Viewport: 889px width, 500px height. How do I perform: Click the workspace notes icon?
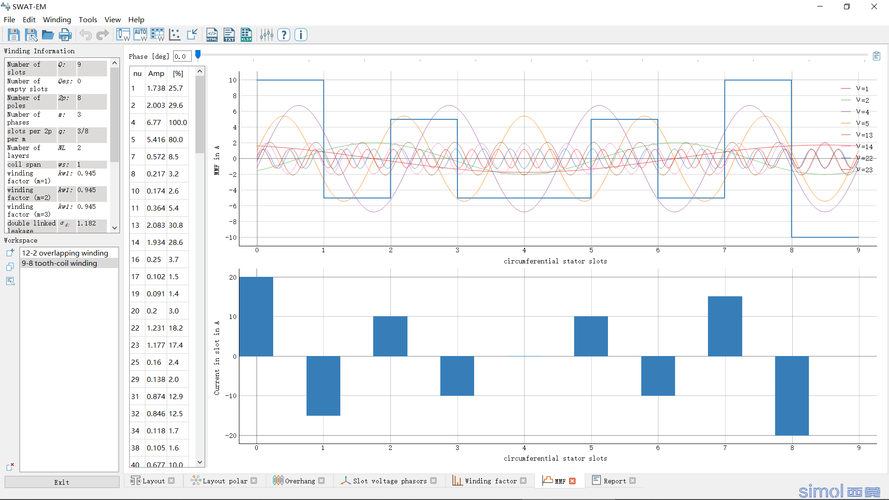pyautogui.click(x=10, y=281)
